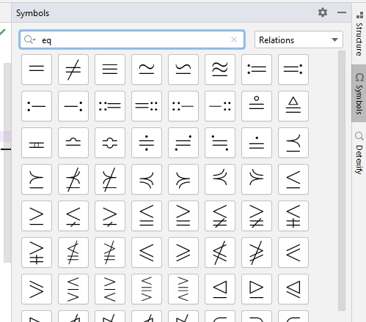Insert the colon-equals definition symbol

(x=257, y=70)
